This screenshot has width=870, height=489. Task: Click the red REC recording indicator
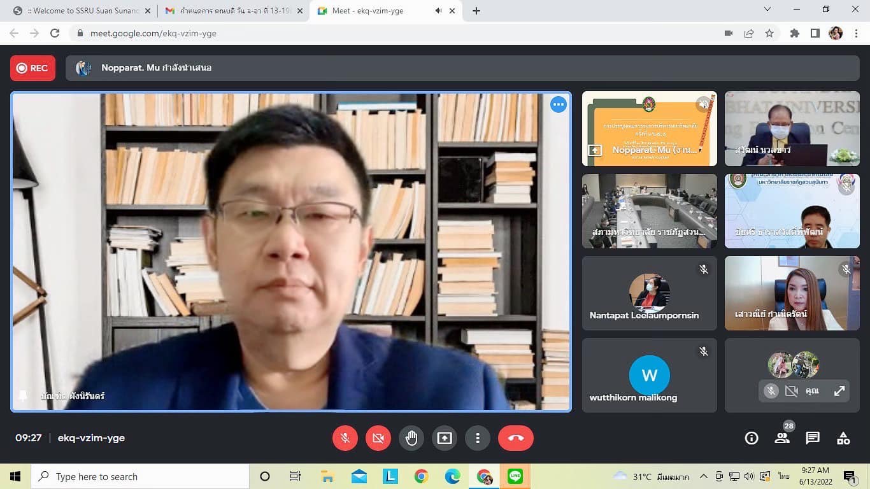coord(32,68)
